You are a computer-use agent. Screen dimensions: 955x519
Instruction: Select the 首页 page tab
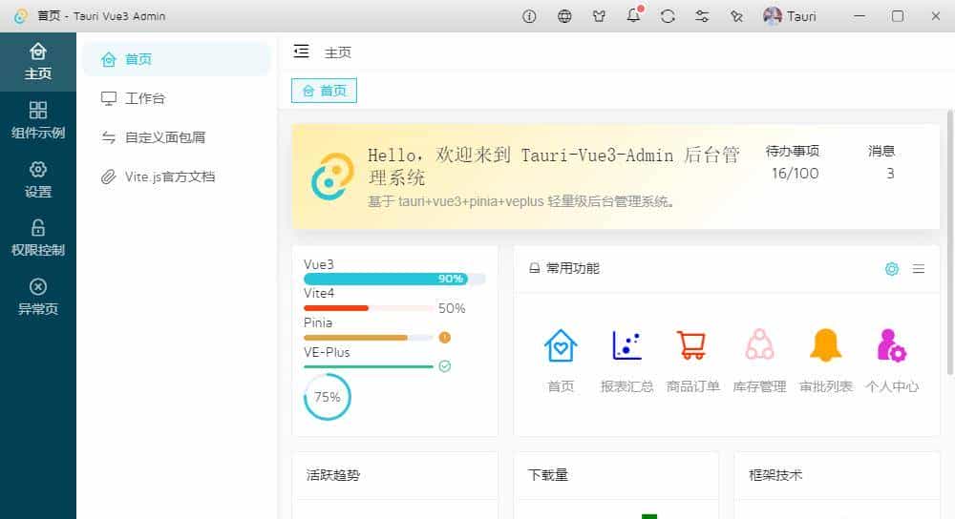[x=324, y=91]
